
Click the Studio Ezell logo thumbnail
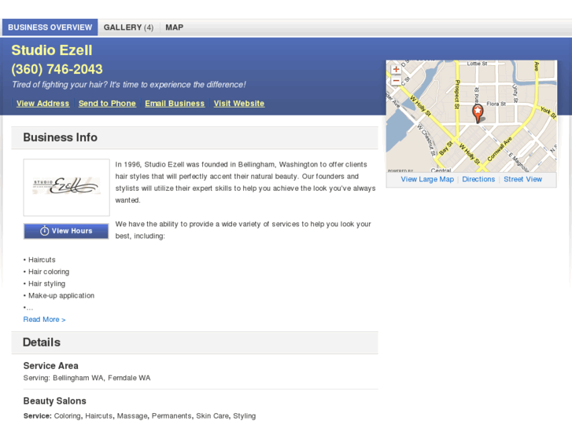[66, 187]
